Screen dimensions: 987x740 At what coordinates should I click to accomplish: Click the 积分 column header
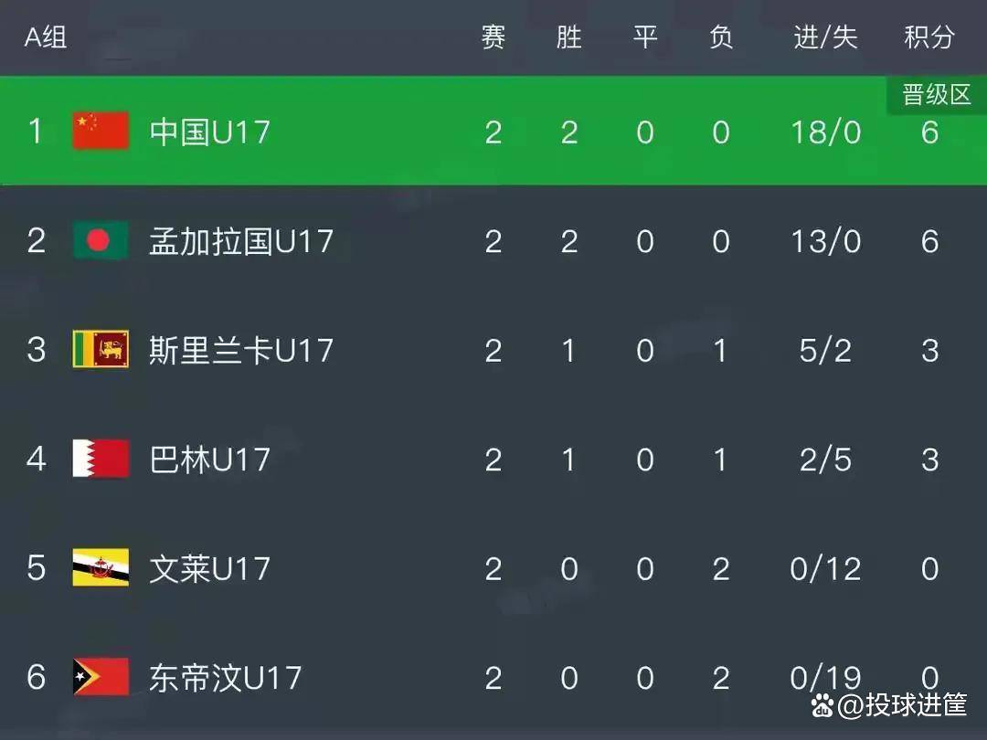[x=929, y=37]
